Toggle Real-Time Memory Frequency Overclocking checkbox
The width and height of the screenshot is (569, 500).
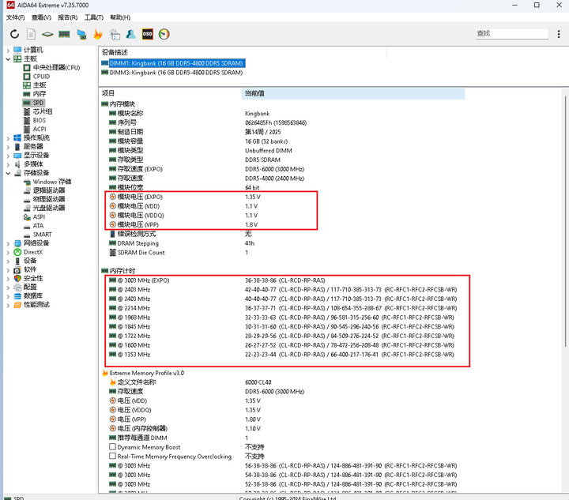pyautogui.click(x=113, y=456)
